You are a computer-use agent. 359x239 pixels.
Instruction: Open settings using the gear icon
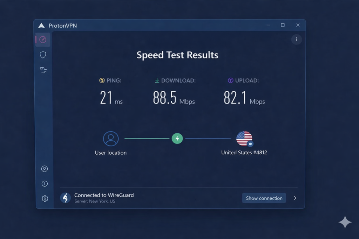pos(45,198)
